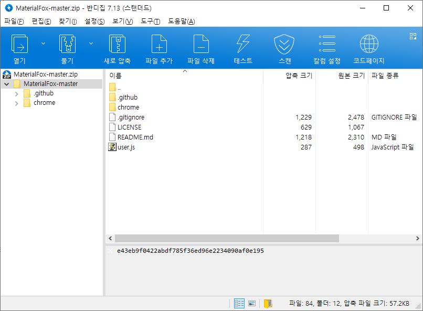Click the 테스트 (Test) lightning icon
The width and height of the screenshot is (423, 311).
click(x=243, y=44)
